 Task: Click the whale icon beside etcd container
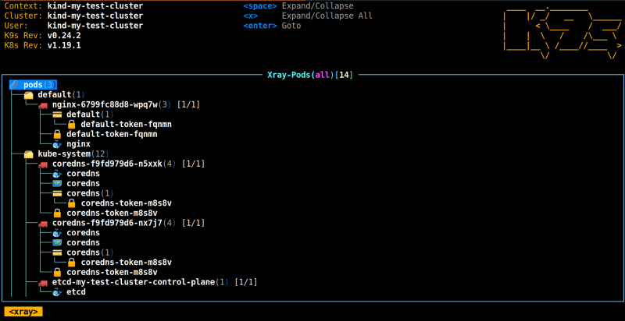coord(57,292)
